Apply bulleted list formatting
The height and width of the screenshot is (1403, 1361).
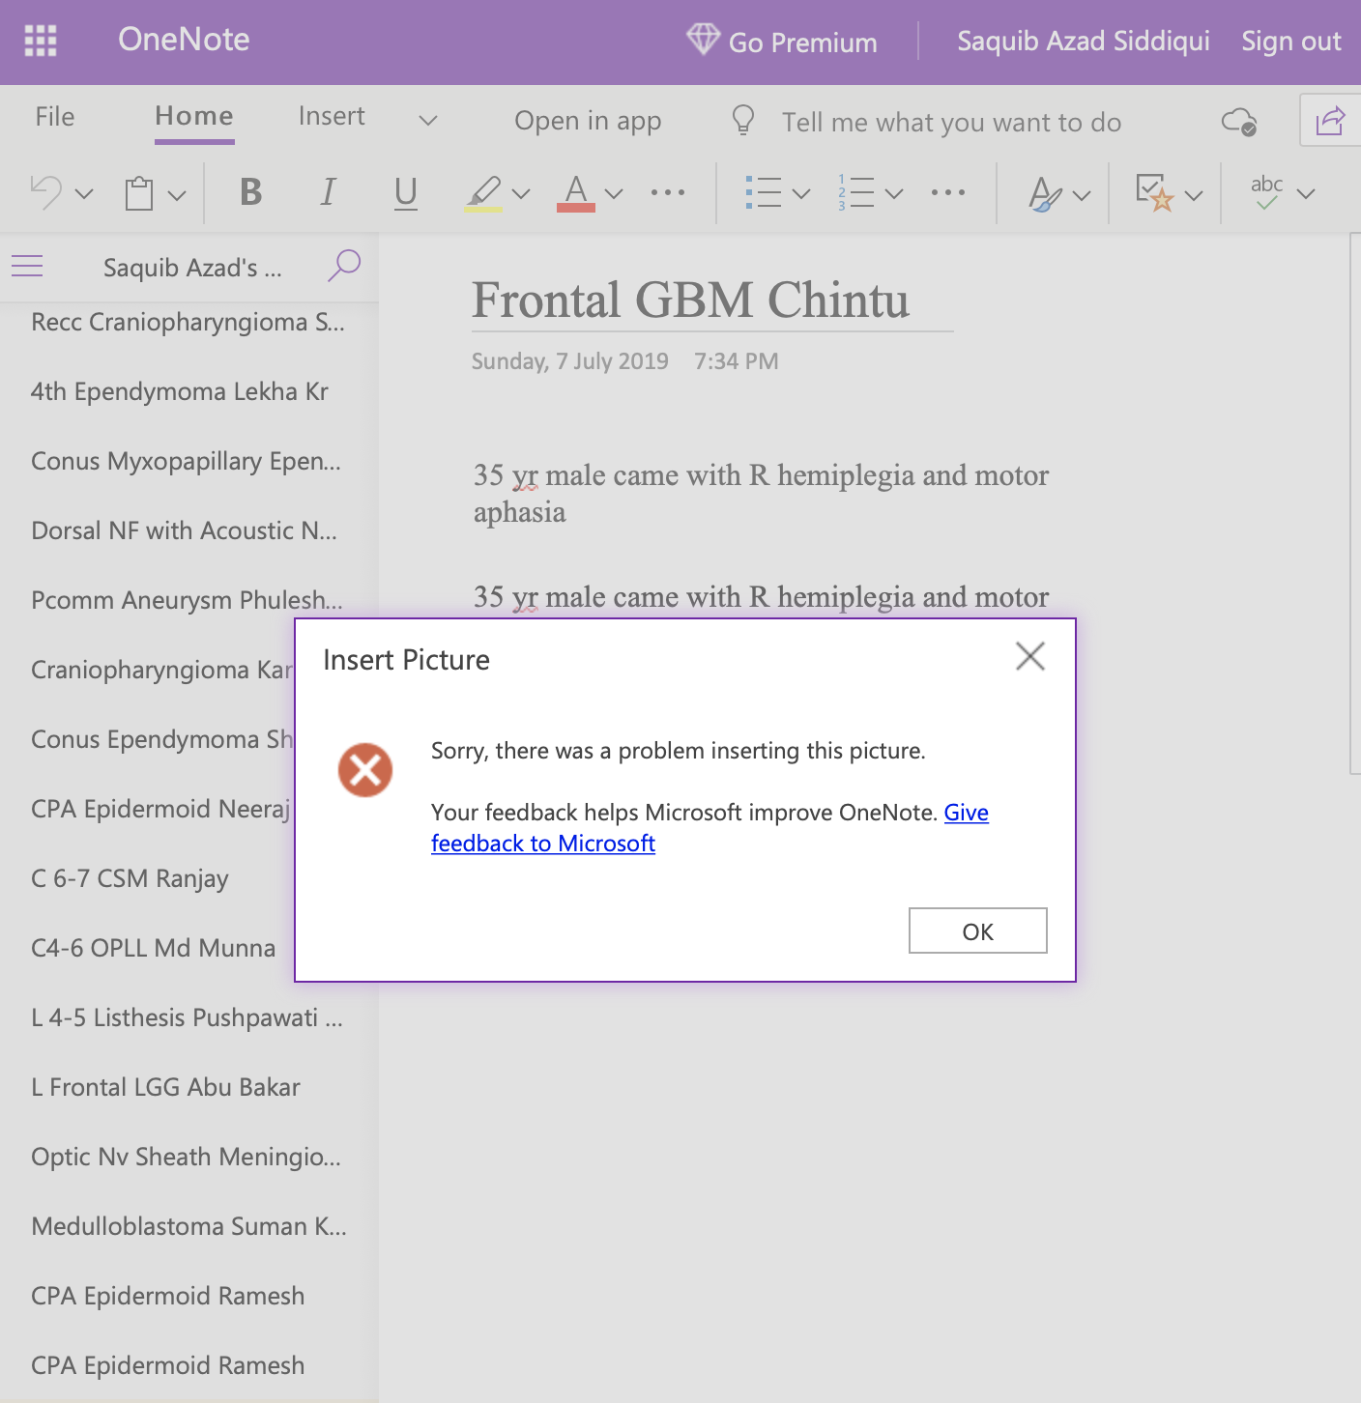[764, 192]
